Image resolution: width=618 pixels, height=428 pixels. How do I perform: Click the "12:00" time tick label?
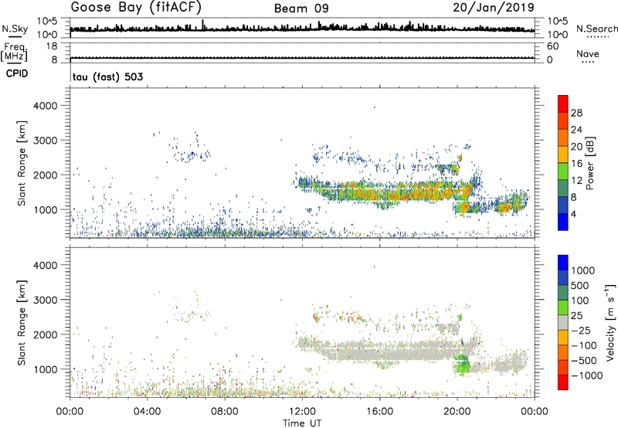(x=302, y=412)
